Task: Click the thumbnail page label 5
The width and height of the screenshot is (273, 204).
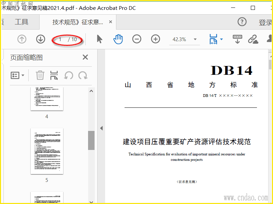Action: point(47,180)
